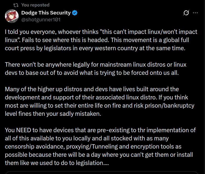The width and height of the screenshot is (205, 174).
Task: Open the @shotgunner101 handle link
Action: click(x=41, y=19)
